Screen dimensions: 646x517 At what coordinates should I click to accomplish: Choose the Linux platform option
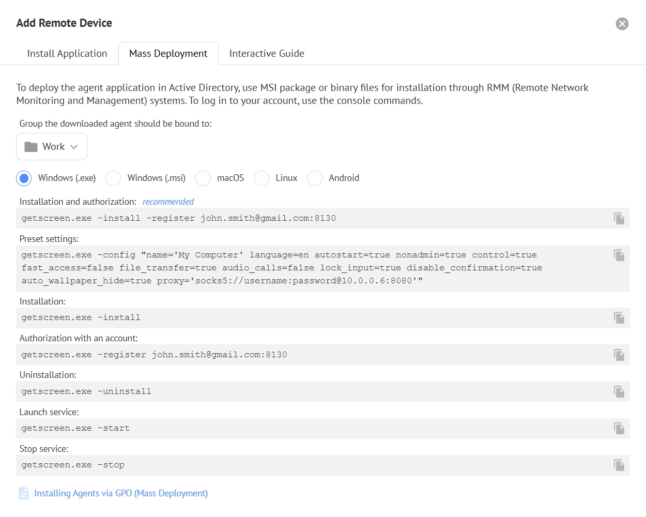pos(262,178)
